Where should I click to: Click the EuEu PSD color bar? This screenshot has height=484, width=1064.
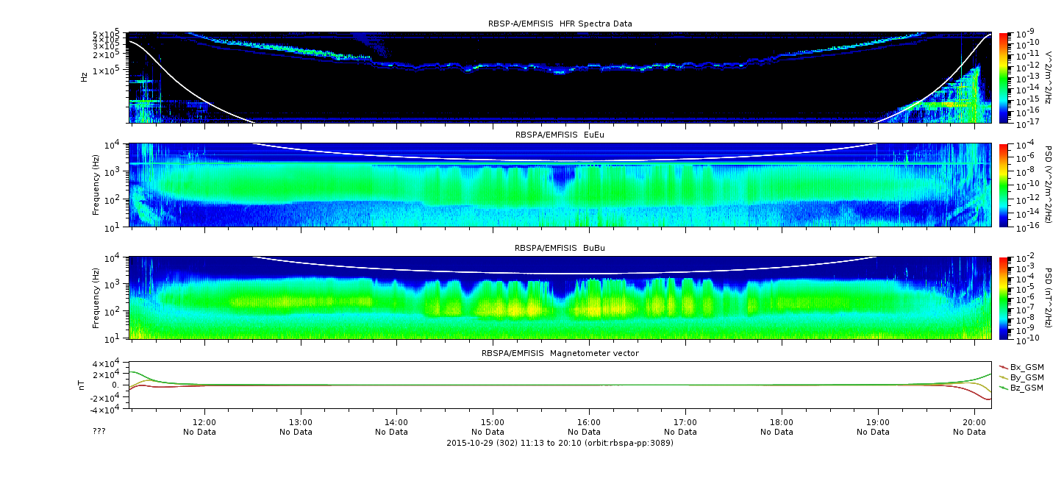click(1004, 185)
